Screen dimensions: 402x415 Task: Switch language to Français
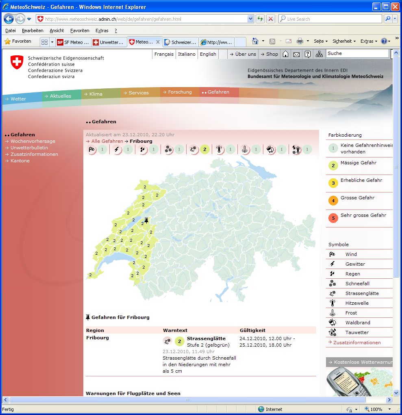click(x=164, y=54)
